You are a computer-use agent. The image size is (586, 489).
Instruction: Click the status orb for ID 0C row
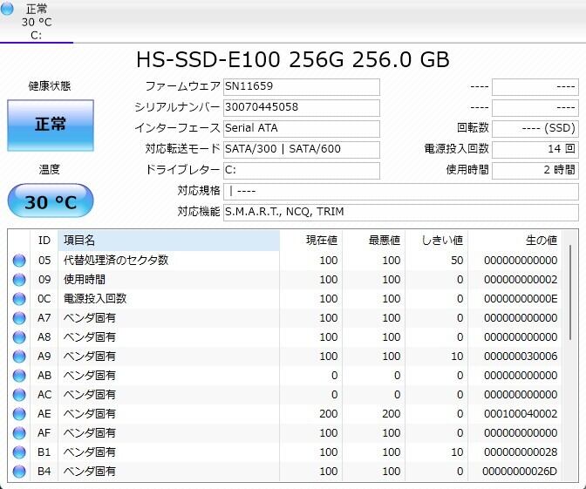pos(19,299)
